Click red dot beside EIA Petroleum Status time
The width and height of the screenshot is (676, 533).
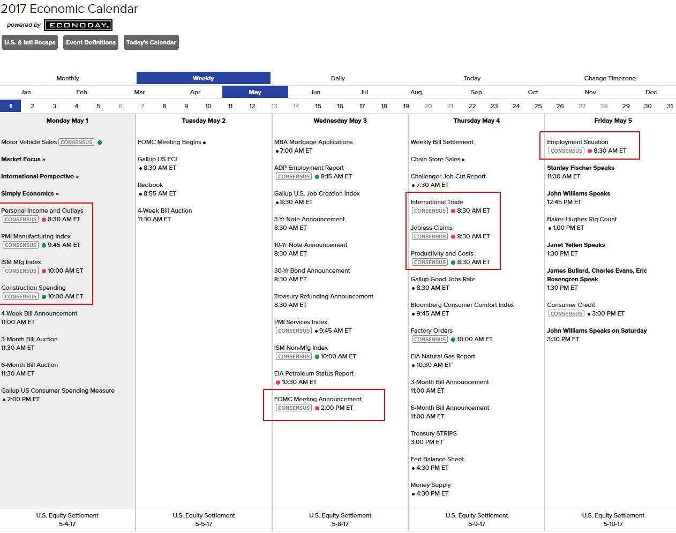point(278,382)
